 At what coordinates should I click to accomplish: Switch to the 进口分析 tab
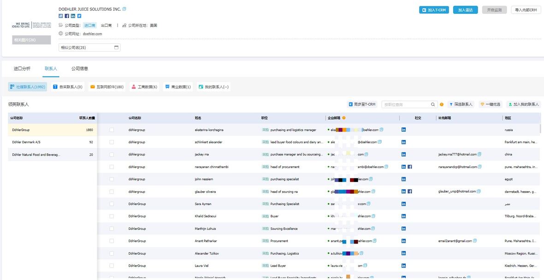coord(22,68)
